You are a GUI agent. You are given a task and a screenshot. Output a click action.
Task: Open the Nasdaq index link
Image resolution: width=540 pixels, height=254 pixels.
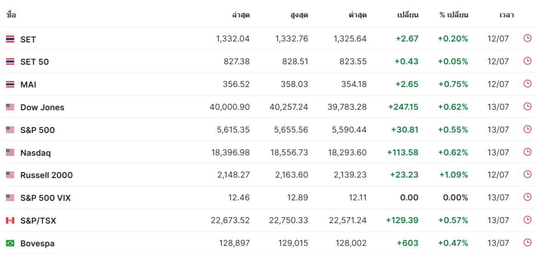(x=36, y=153)
